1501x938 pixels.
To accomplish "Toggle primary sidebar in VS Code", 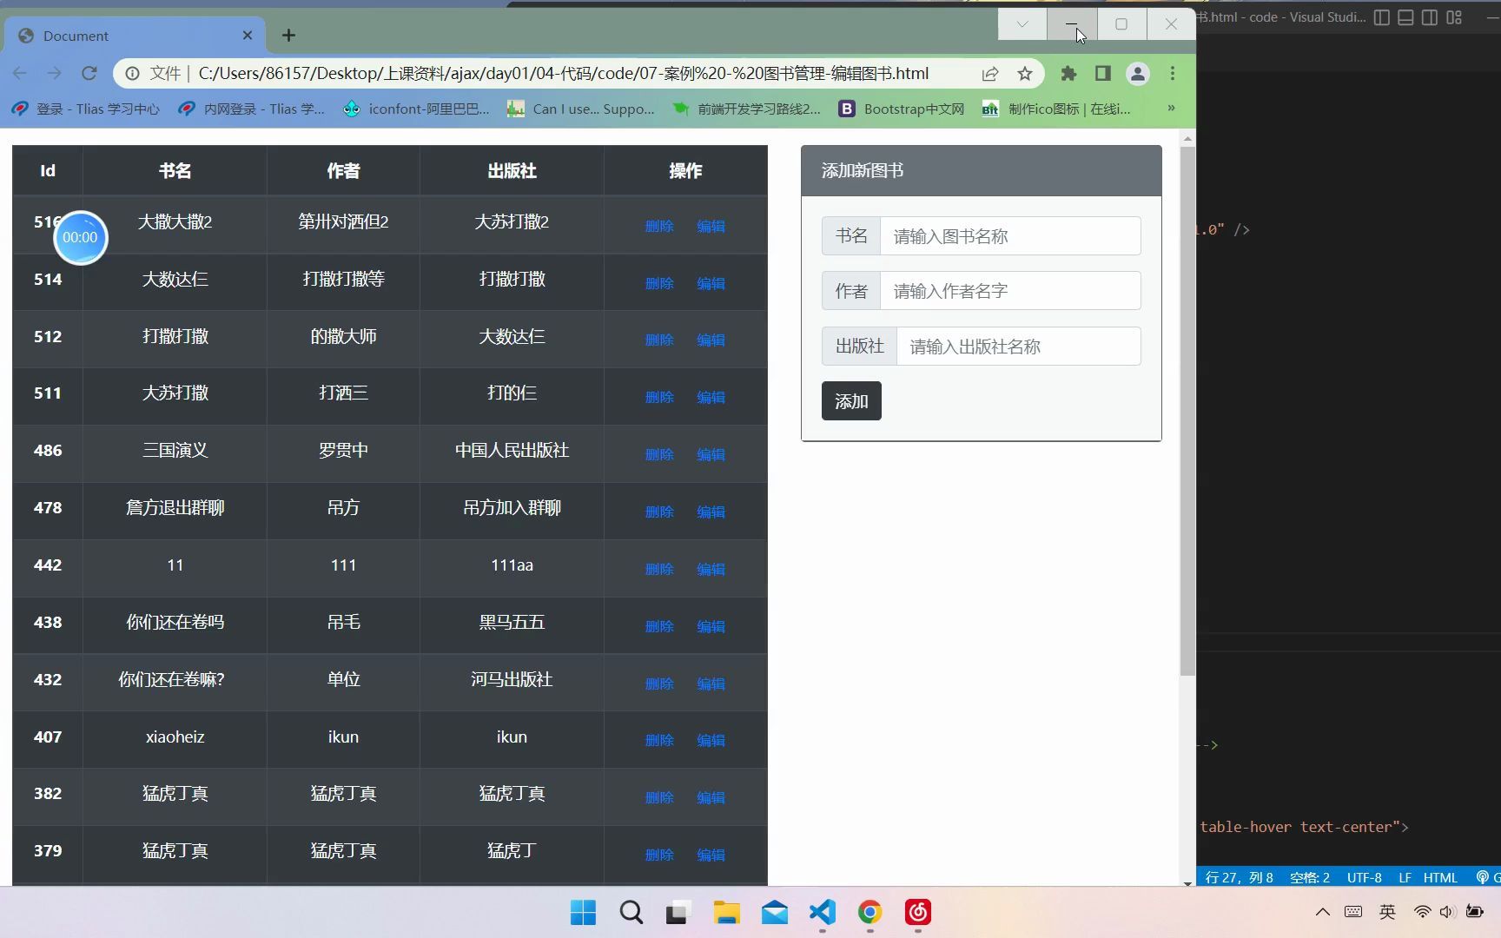I will [x=1382, y=17].
